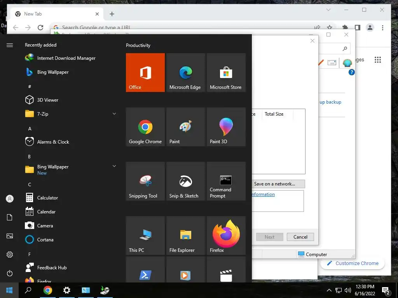Viewport: 398px width, 298px height.
Task: Jump to letter F section header
Action: (30, 254)
